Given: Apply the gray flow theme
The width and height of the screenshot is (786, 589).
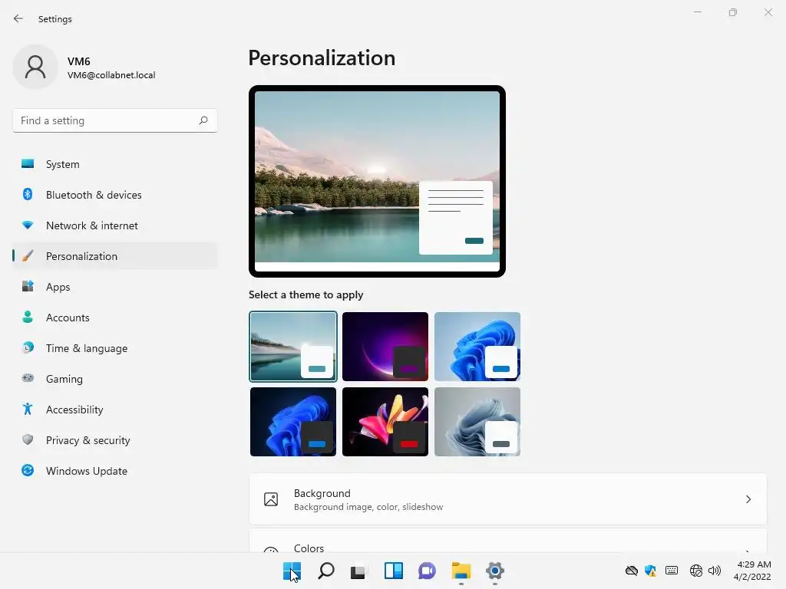Looking at the screenshot, I should [x=477, y=422].
